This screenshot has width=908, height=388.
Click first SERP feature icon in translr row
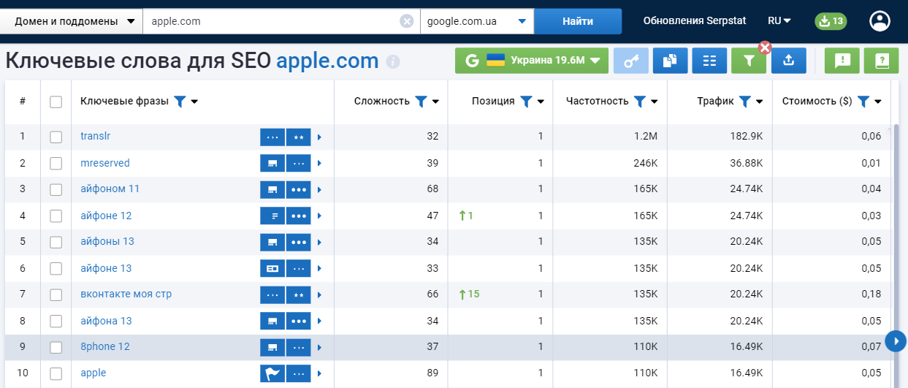(272, 137)
